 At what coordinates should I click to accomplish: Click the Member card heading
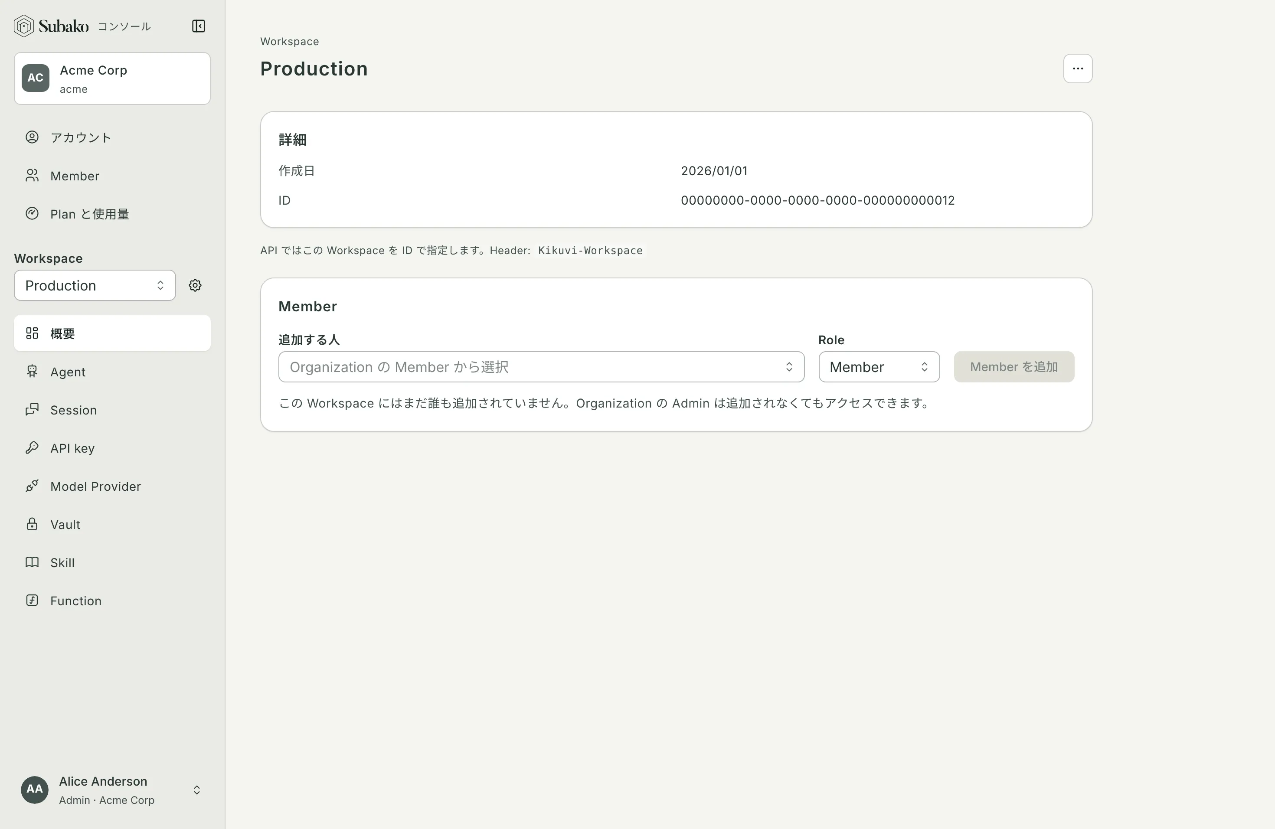307,307
